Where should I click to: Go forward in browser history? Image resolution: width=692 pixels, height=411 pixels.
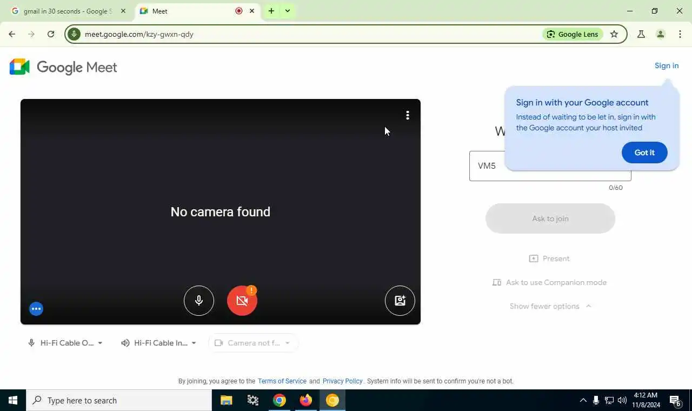click(31, 34)
